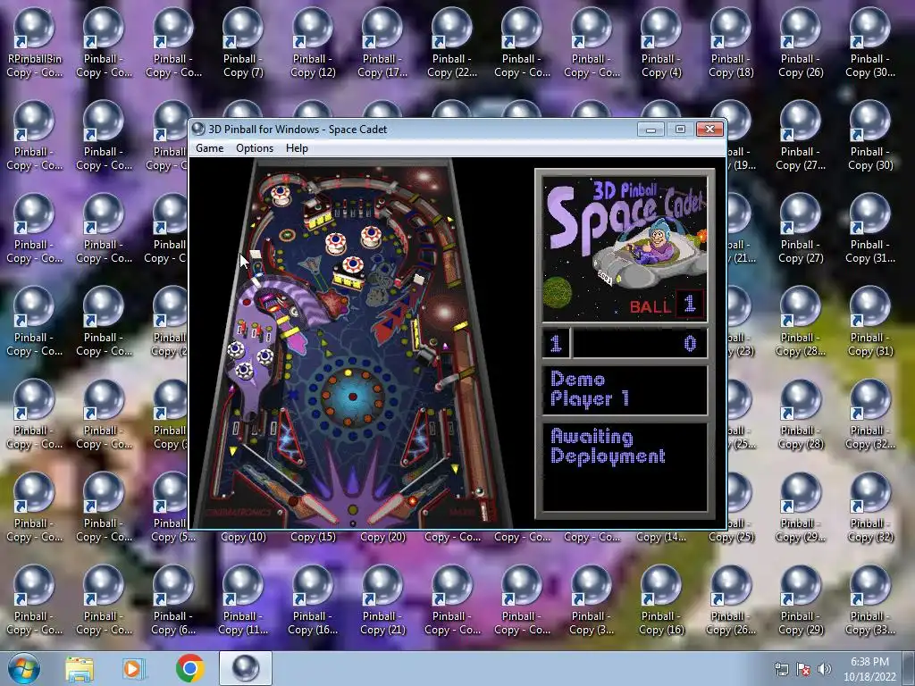Open the Game menu in 3D Pinball
Image resolution: width=915 pixels, height=686 pixels.
click(209, 148)
